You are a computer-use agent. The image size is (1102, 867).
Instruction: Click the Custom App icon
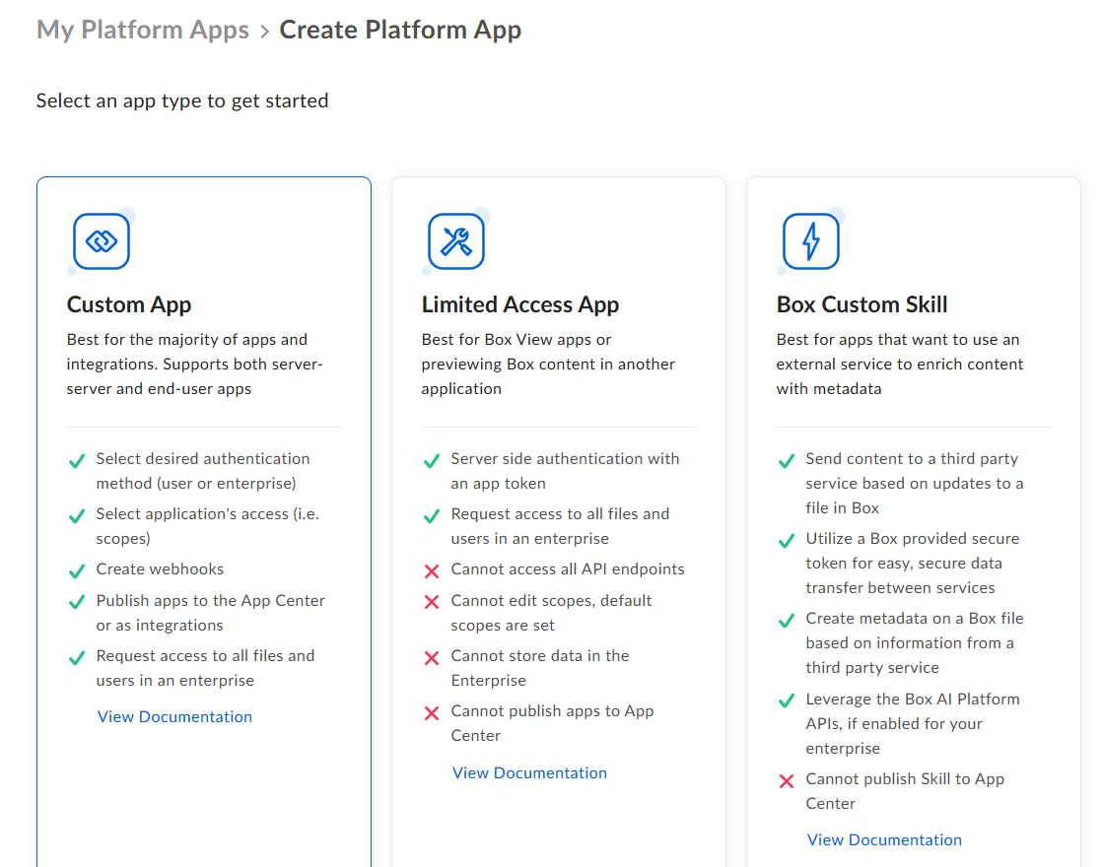(x=102, y=241)
